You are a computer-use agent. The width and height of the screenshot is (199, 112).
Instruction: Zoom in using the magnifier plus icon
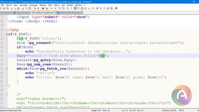pos(51,8)
